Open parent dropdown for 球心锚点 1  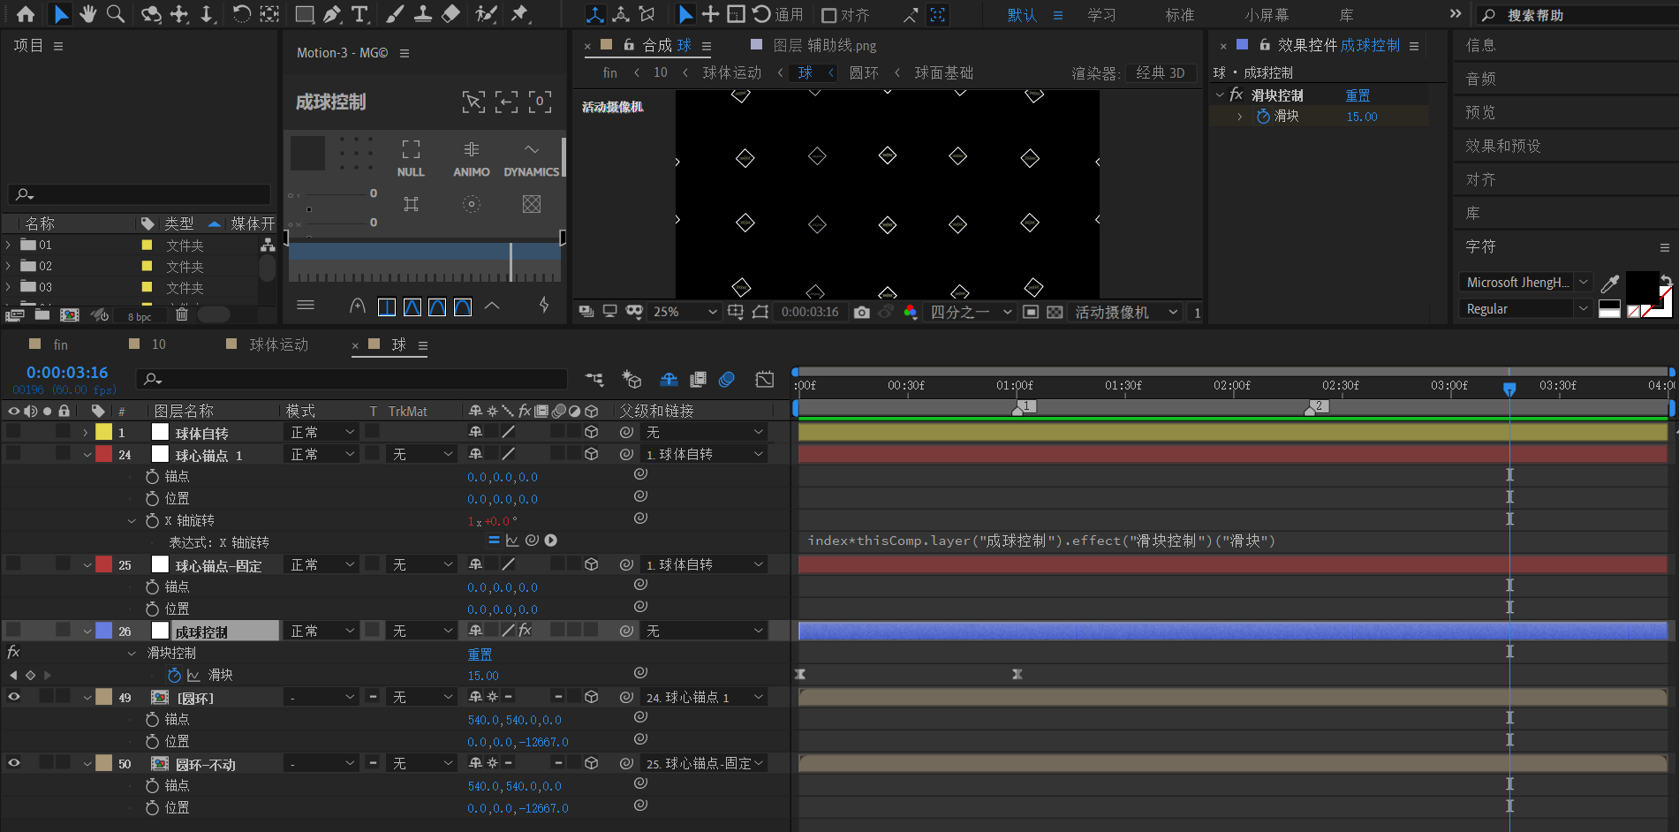704,454
